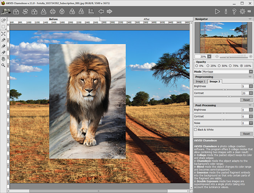Select the dashed rectangle selection tool
Viewport: 254px width, 193px height.
[3, 27]
